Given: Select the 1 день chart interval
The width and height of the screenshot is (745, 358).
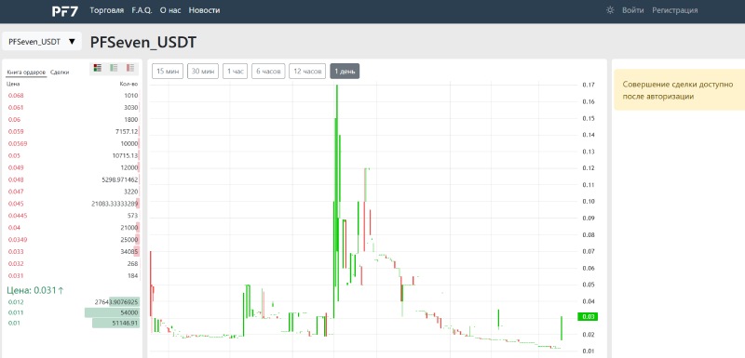Looking at the screenshot, I should (x=345, y=71).
